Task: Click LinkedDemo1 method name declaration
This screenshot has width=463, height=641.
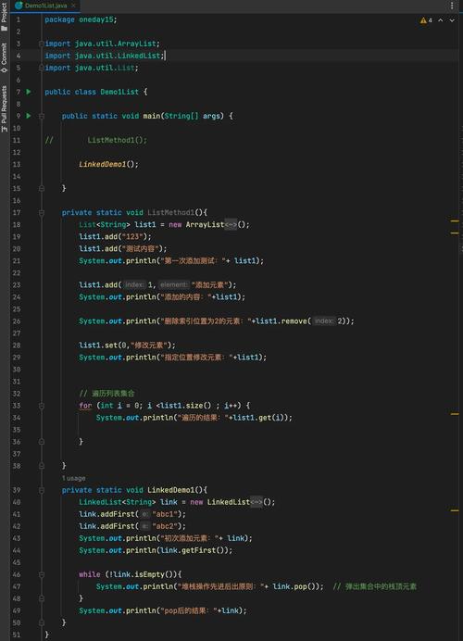Action: tap(170, 490)
